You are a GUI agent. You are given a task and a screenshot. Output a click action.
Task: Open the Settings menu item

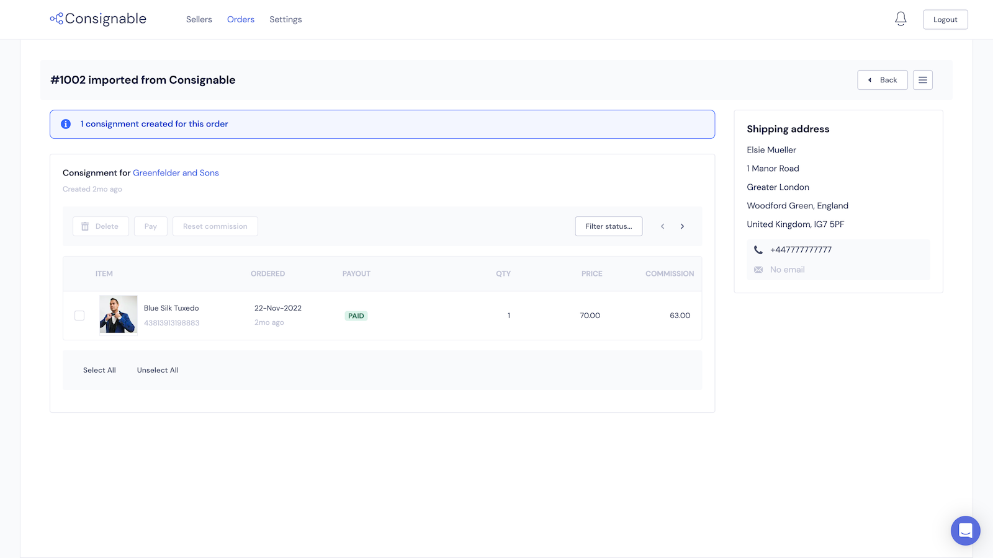pos(285,19)
